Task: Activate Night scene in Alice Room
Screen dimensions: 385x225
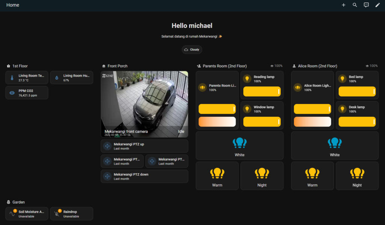Action: pyautogui.click(x=357, y=176)
